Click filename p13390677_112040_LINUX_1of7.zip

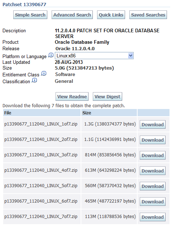(41, 124)
